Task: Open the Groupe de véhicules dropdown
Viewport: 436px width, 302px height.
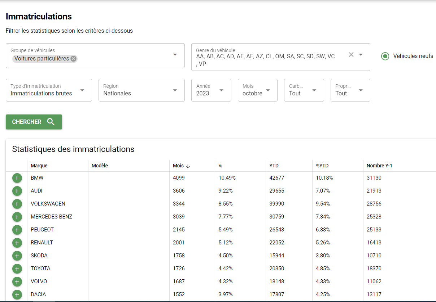Action: [175, 55]
